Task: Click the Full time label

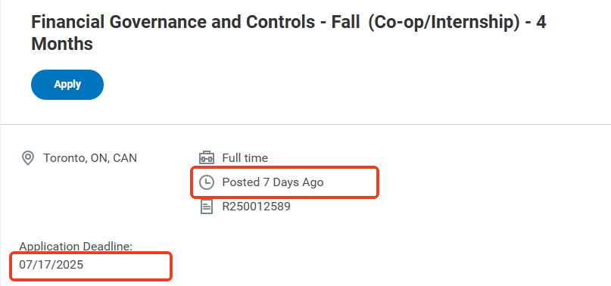Action: pos(245,158)
